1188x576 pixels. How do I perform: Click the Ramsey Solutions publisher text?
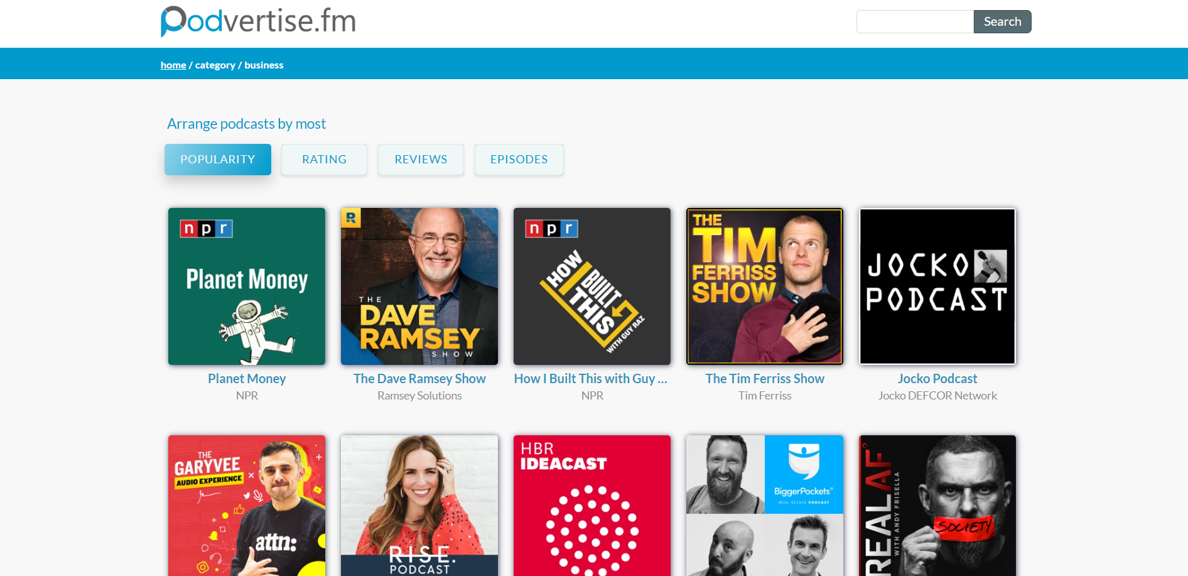(x=419, y=396)
